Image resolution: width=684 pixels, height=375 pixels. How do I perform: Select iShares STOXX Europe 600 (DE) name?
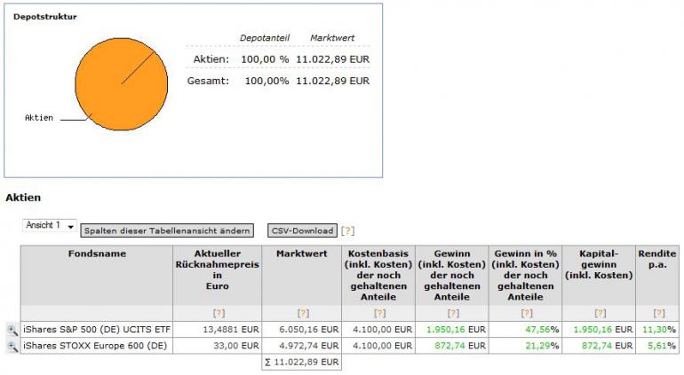(79, 346)
